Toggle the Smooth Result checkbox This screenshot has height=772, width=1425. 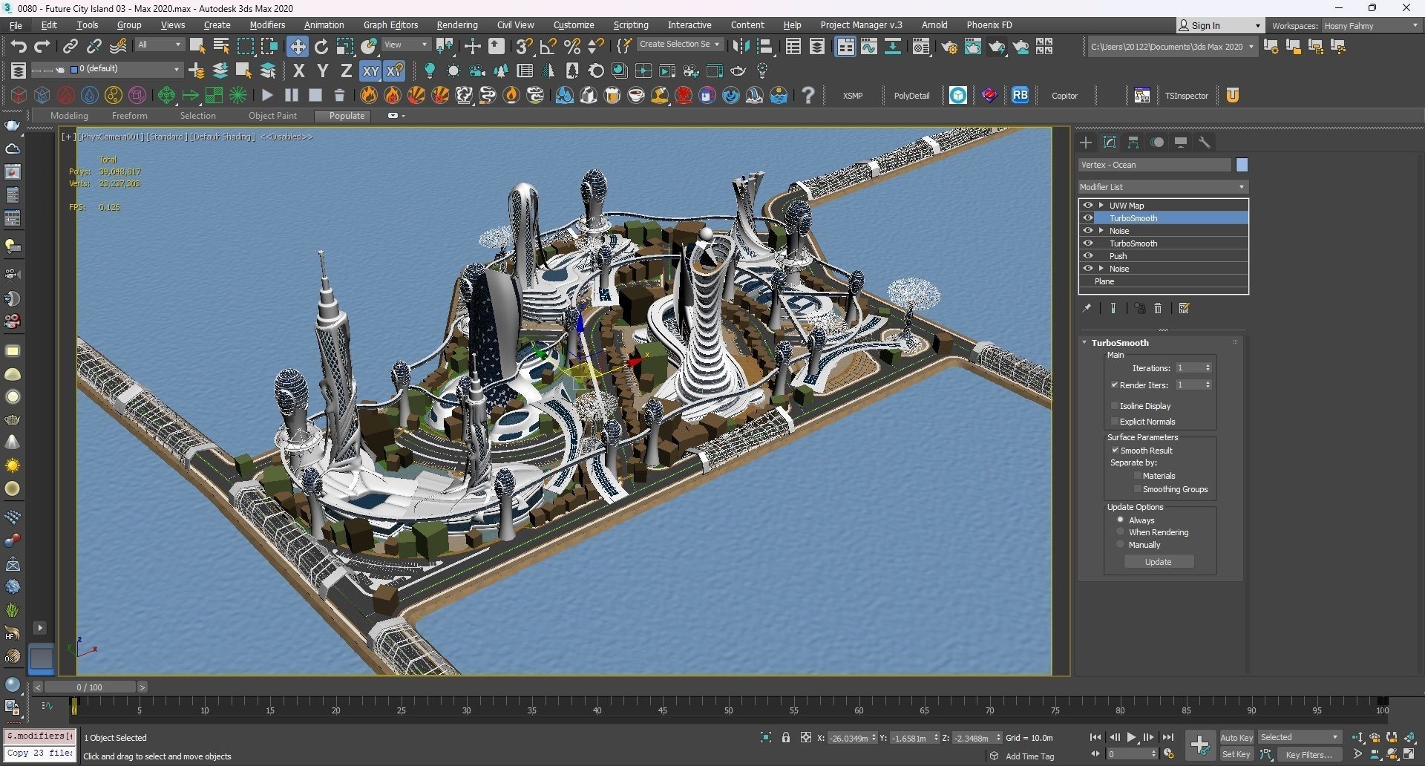click(x=1115, y=450)
